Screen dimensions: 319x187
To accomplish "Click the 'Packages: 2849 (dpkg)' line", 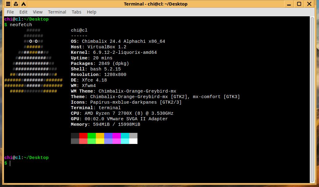I will click(x=100, y=64).
